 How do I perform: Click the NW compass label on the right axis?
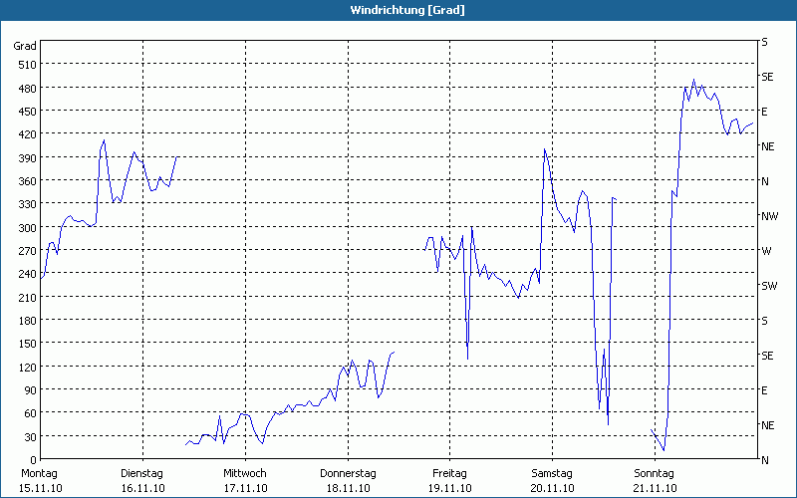point(769,216)
